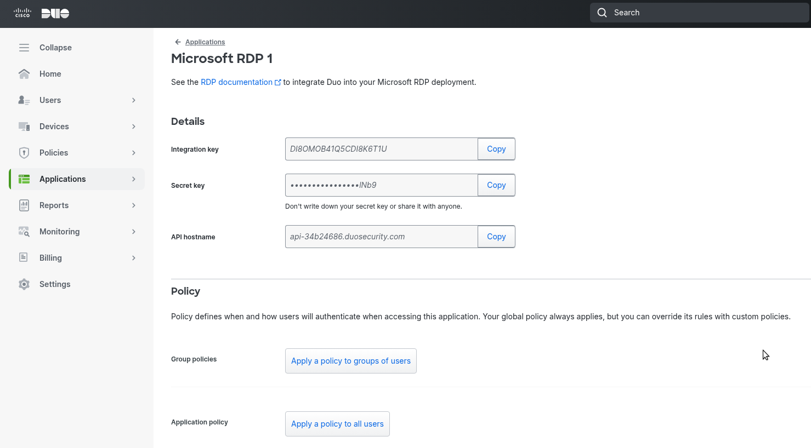The width and height of the screenshot is (811, 448).
Task: Click the Cisco logo in header
Action: pyautogui.click(x=22, y=13)
